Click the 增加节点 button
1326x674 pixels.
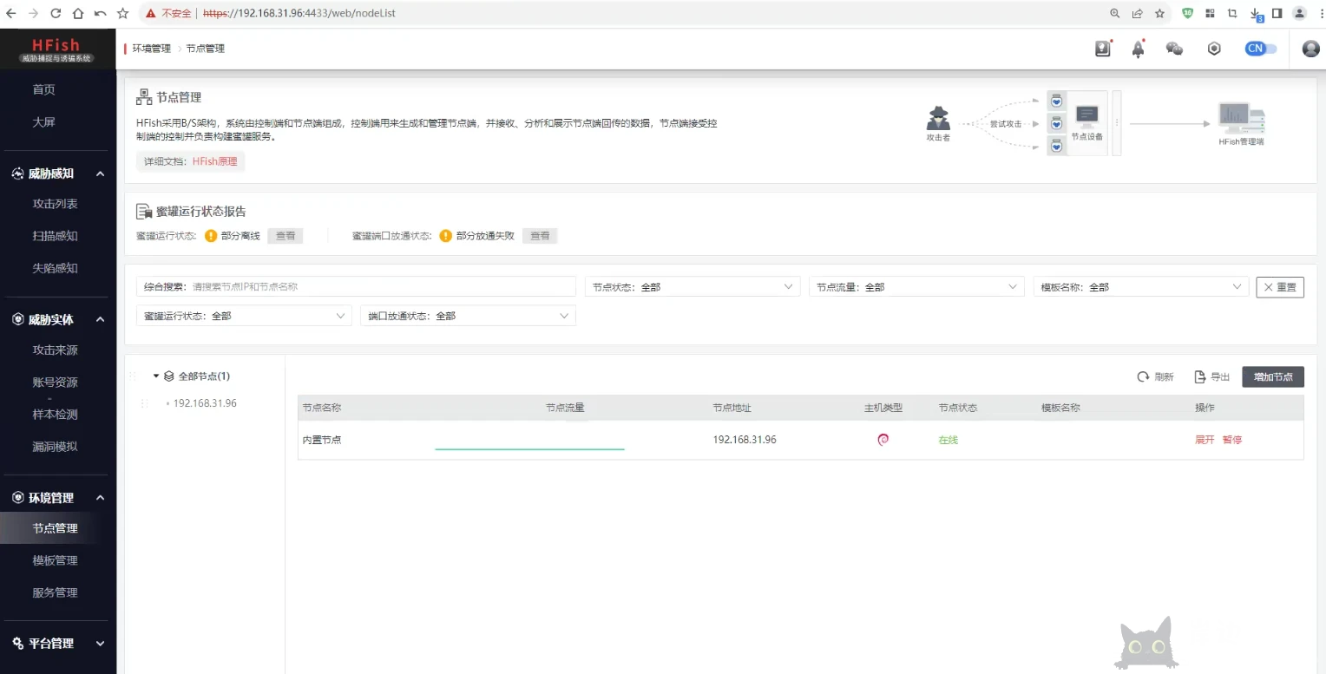[x=1272, y=376]
